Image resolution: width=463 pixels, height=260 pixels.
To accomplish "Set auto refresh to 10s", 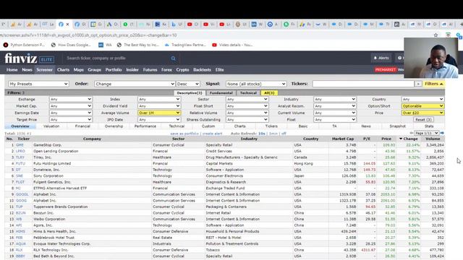I will (262, 134).
